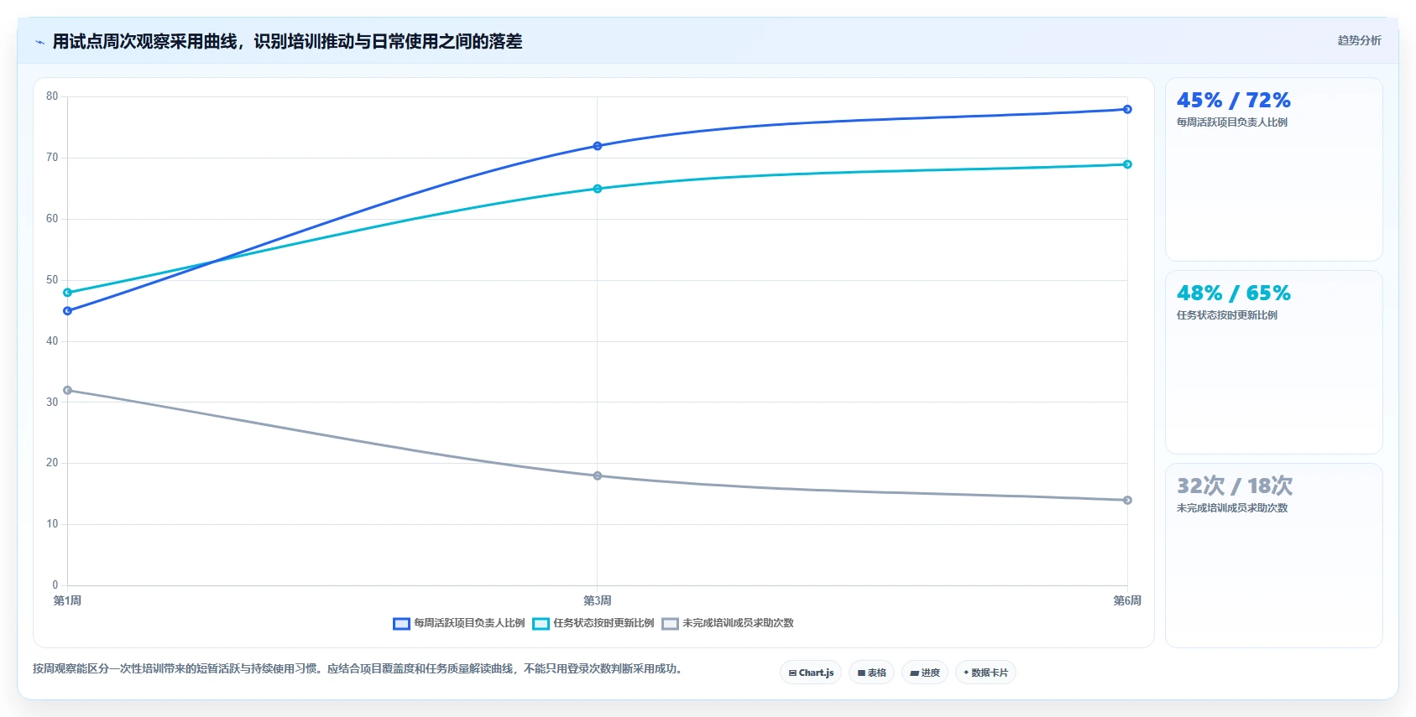
Task: Select the cyan line point at 第1周
Action: pos(68,293)
